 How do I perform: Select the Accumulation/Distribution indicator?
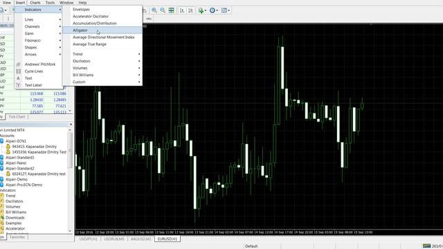pos(102,23)
